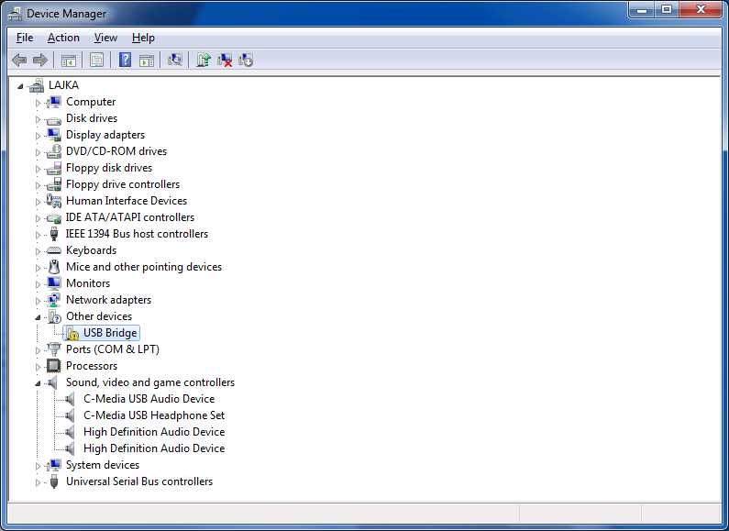
Task: Select "Sound, video and game controllers" label
Action: (x=150, y=382)
